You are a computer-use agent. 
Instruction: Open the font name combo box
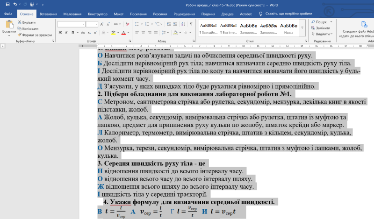[x=71, y=24]
